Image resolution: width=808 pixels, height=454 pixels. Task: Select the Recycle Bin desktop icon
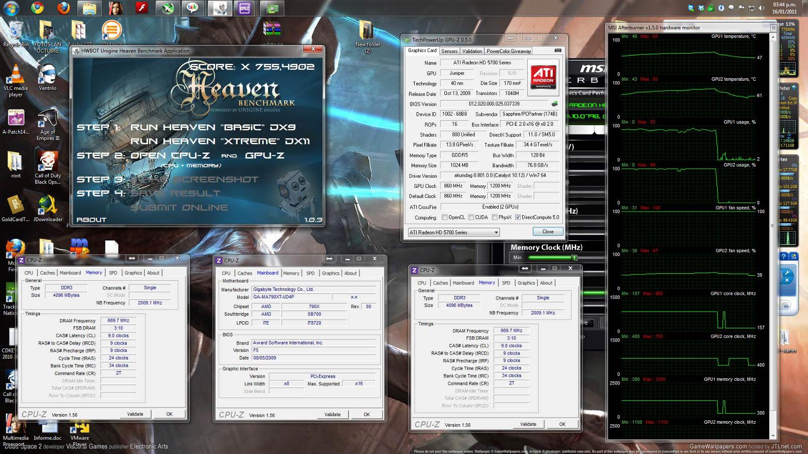click(x=16, y=34)
